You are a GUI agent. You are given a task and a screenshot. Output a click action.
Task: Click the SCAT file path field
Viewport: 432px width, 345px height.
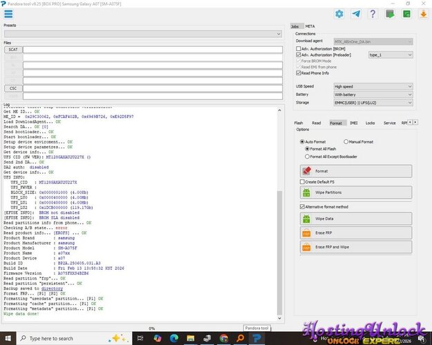click(x=153, y=50)
